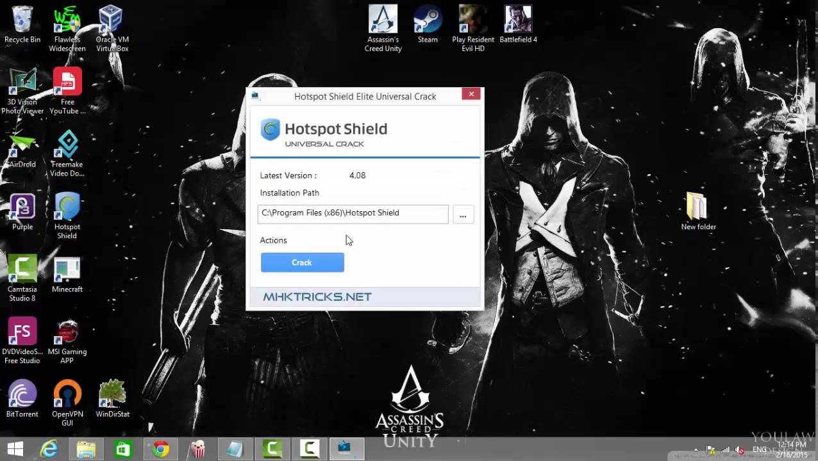Open the Purple desktop shortcut
This screenshot has width=818, height=461.
(x=22, y=211)
